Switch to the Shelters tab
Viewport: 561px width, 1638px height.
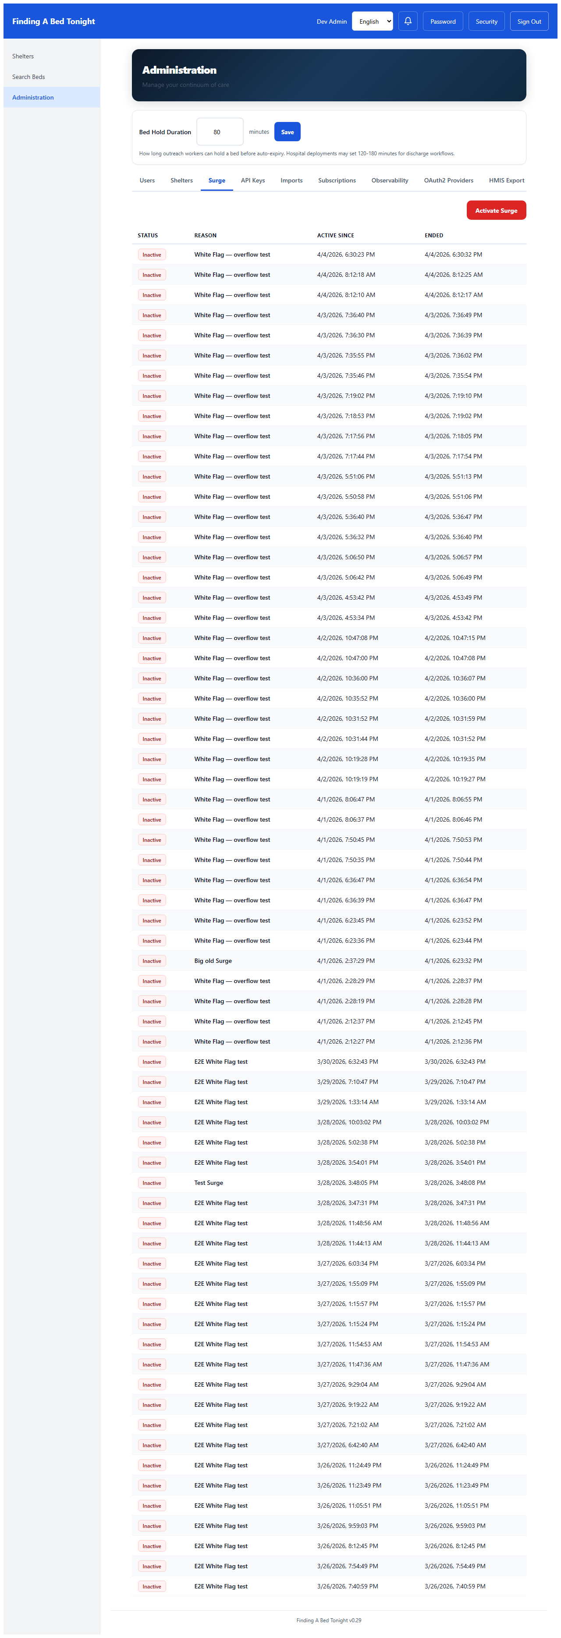(x=182, y=181)
